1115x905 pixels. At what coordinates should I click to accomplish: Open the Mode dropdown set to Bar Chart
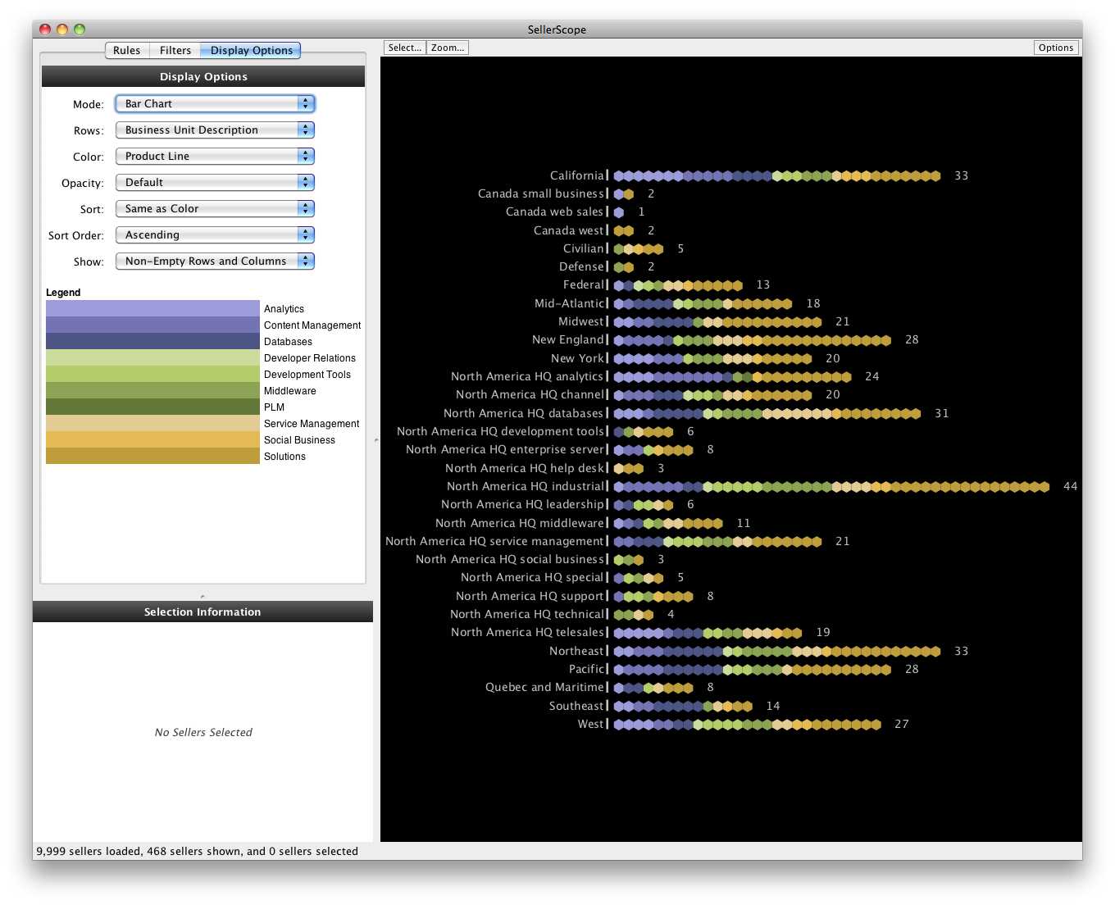pos(215,104)
